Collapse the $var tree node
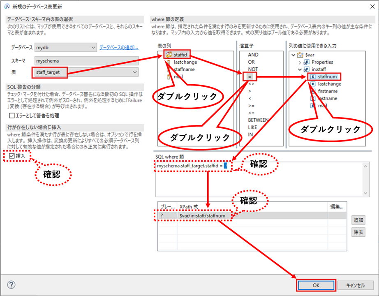Screen dimensions: 379x296 point(293,55)
